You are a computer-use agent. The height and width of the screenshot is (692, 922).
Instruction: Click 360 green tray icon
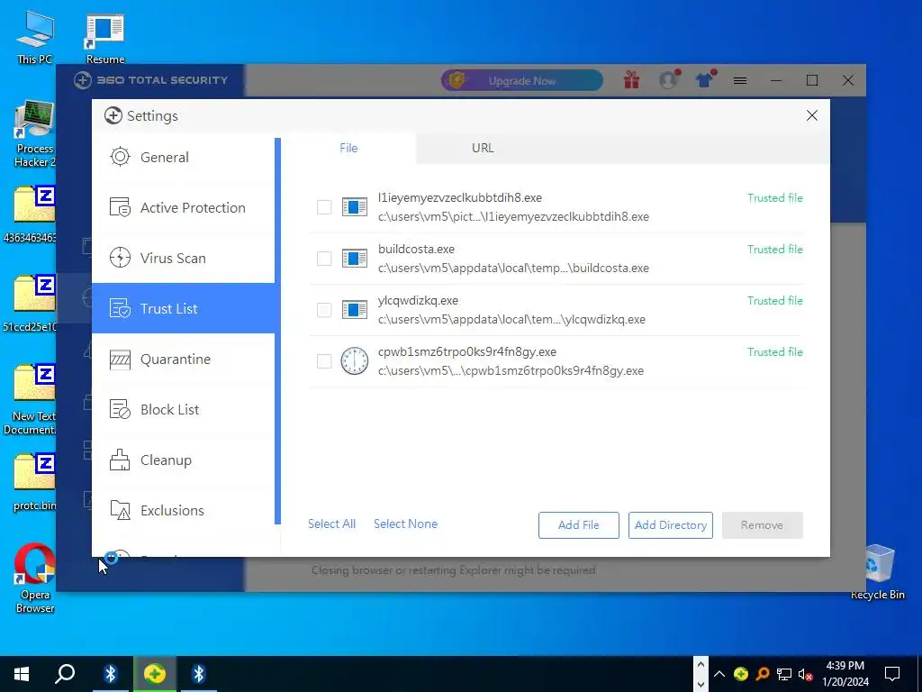[x=741, y=674]
